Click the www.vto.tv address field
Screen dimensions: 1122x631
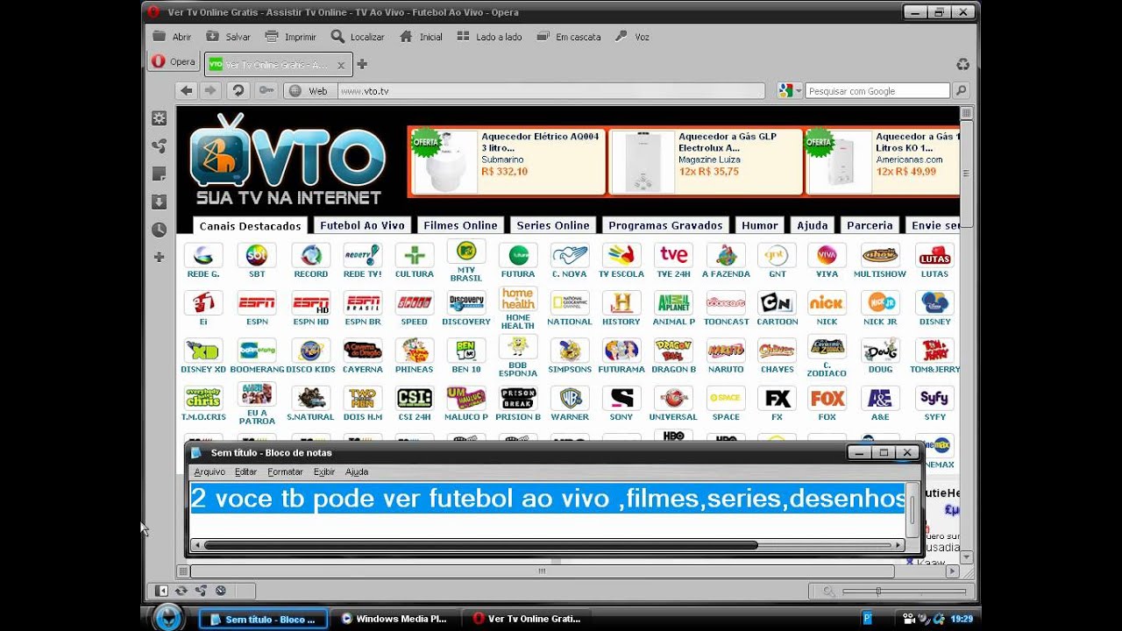click(x=550, y=91)
